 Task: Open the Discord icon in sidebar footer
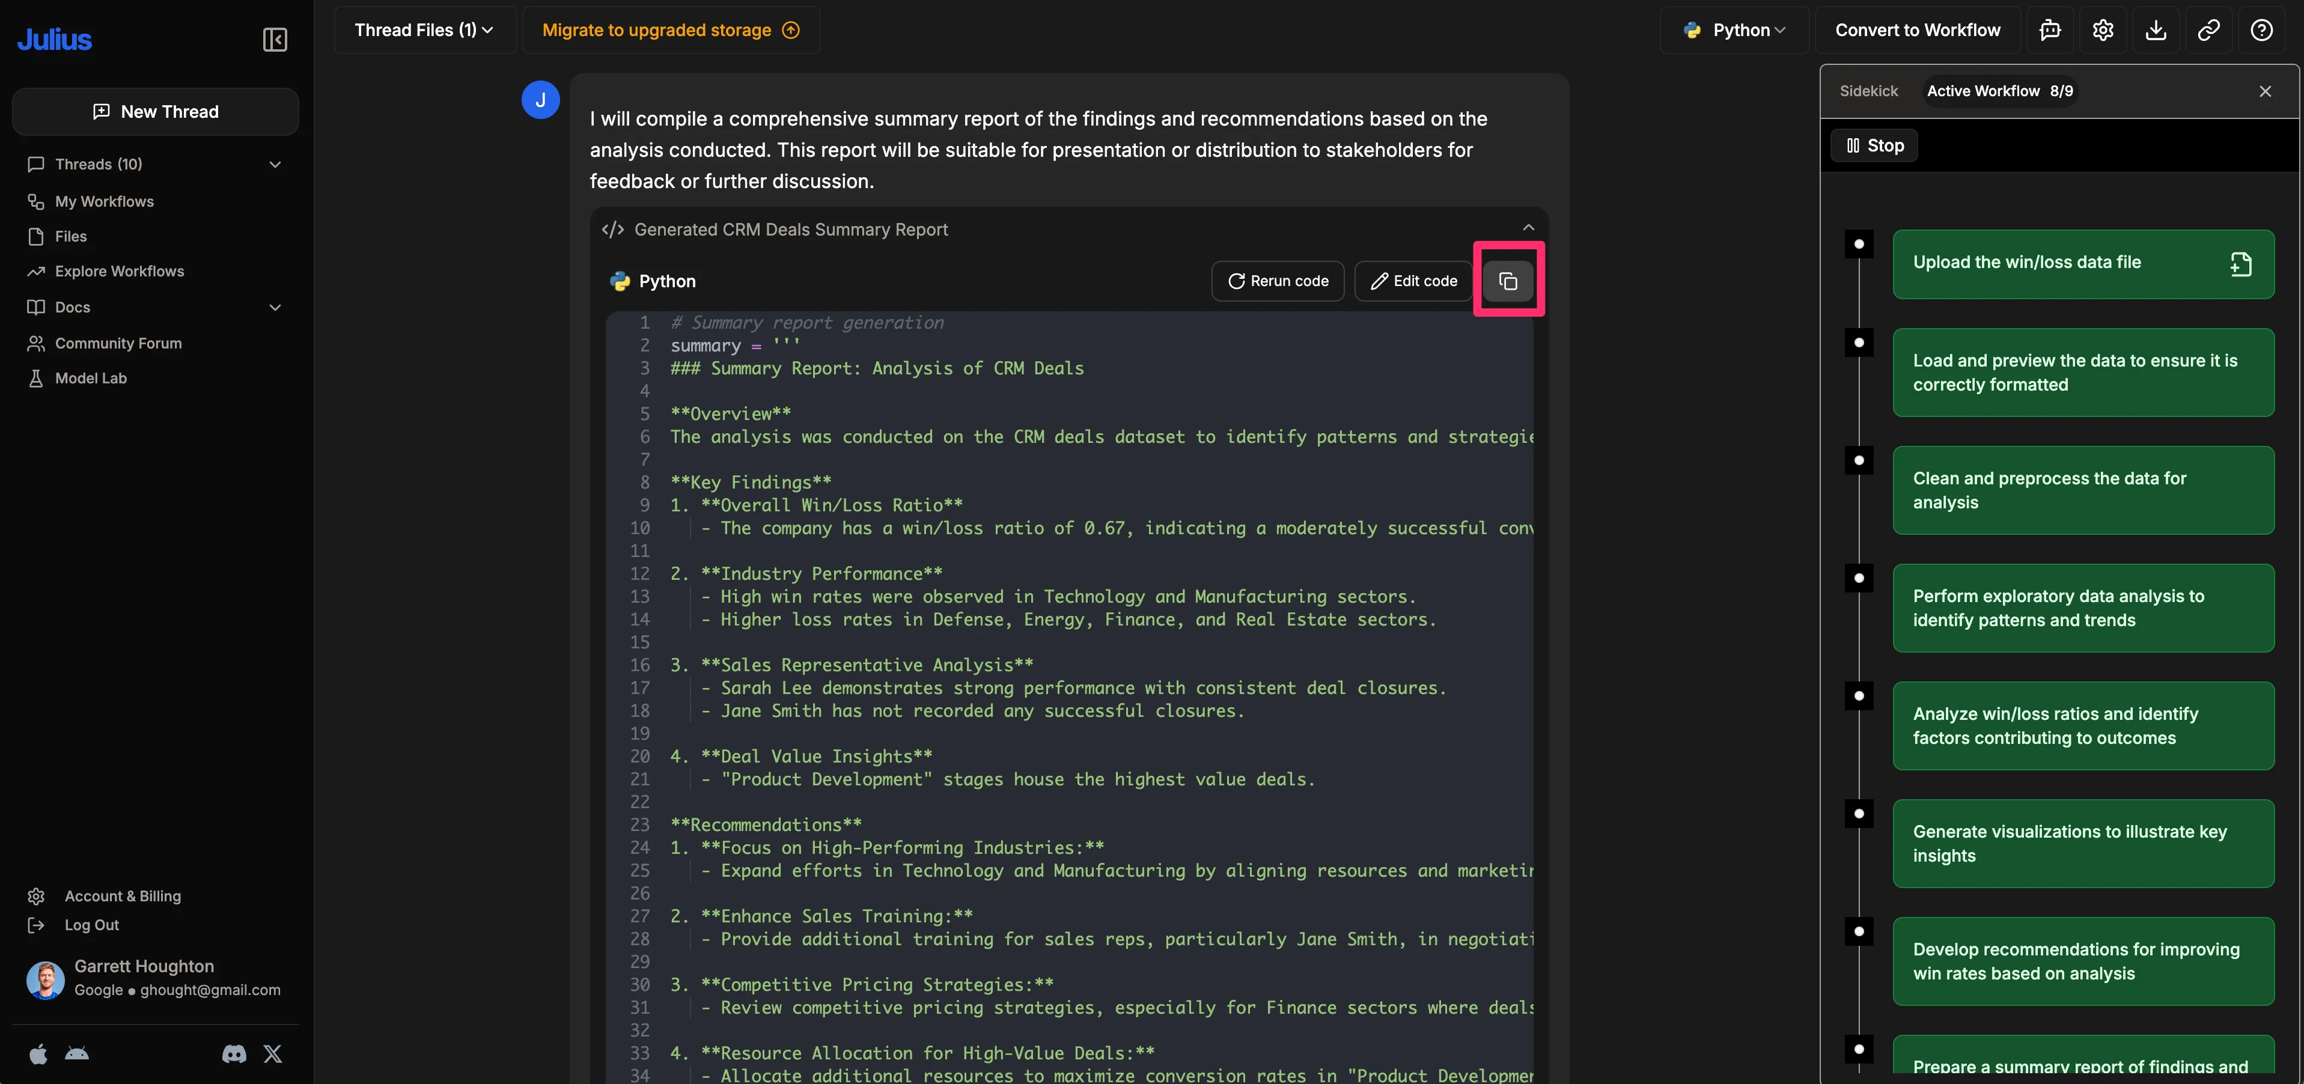(x=233, y=1053)
